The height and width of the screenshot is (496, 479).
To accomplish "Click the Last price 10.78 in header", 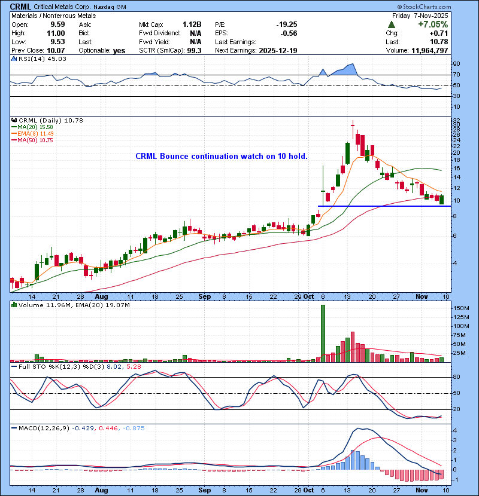I will click(x=439, y=42).
